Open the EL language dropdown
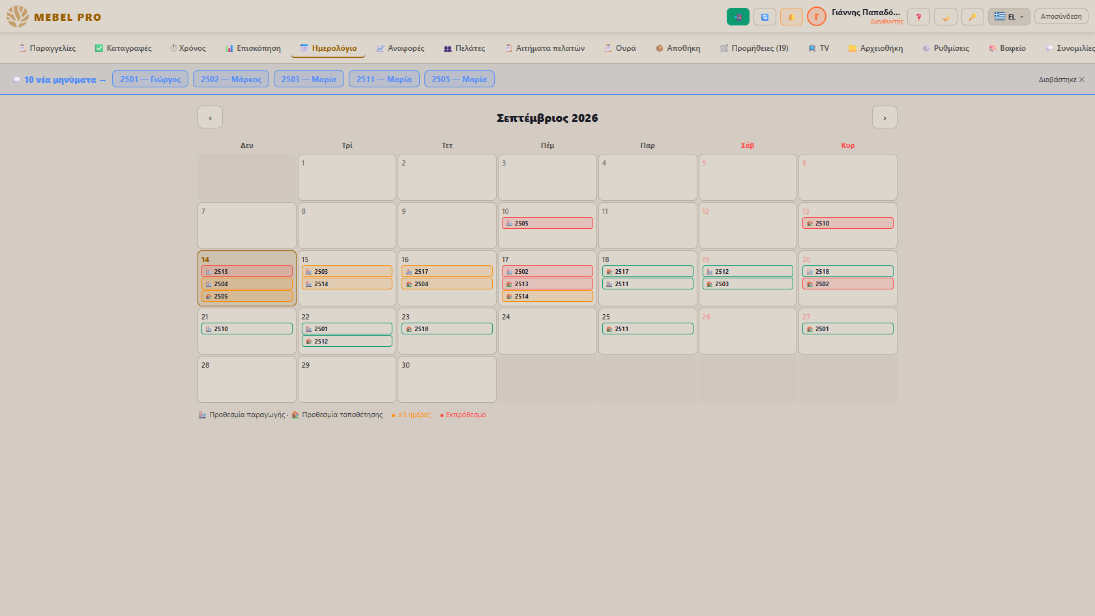Viewport: 1095px width, 616px height. [x=1009, y=17]
